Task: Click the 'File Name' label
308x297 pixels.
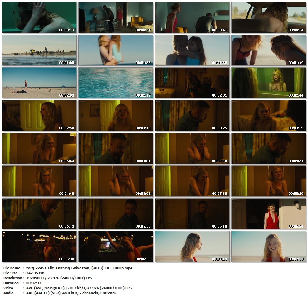Action: [x=12, y=268]
